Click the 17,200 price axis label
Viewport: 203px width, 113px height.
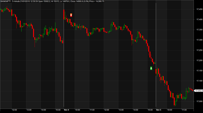199,60
